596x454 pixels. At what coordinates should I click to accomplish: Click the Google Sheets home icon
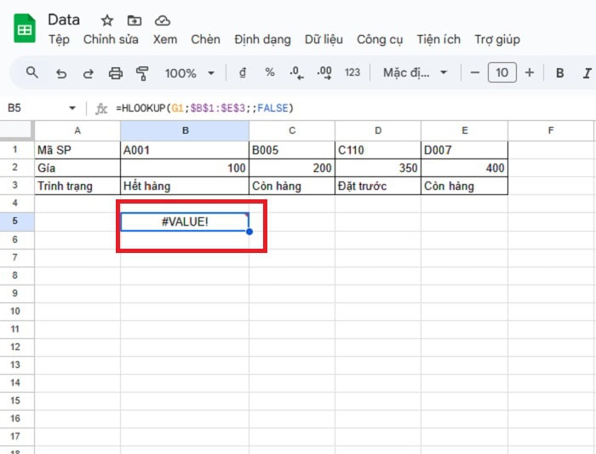[25, 30]
